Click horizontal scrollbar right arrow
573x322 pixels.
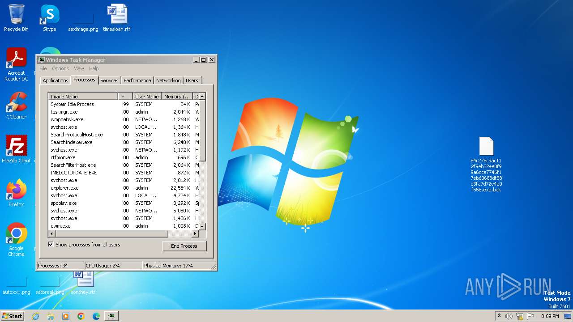click(195, 234)
